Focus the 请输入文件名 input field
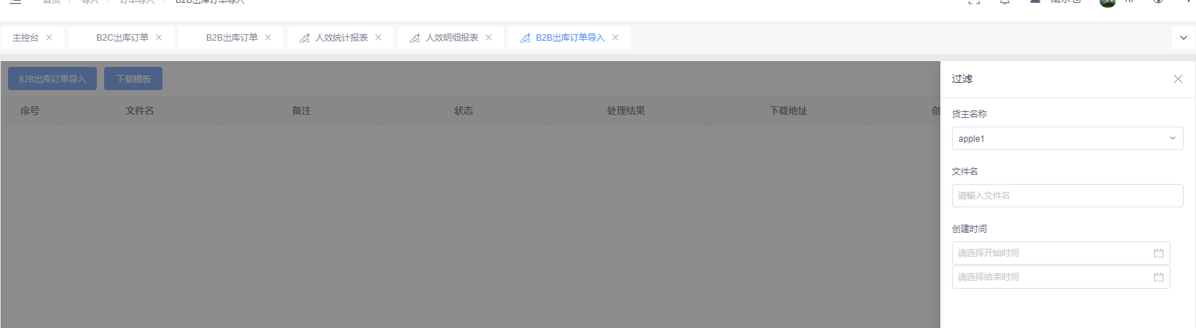 click(x=1067, y=196)
